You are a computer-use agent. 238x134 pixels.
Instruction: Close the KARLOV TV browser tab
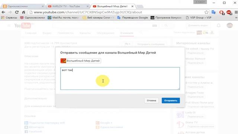pyautogui.click(x=87, y=6)
